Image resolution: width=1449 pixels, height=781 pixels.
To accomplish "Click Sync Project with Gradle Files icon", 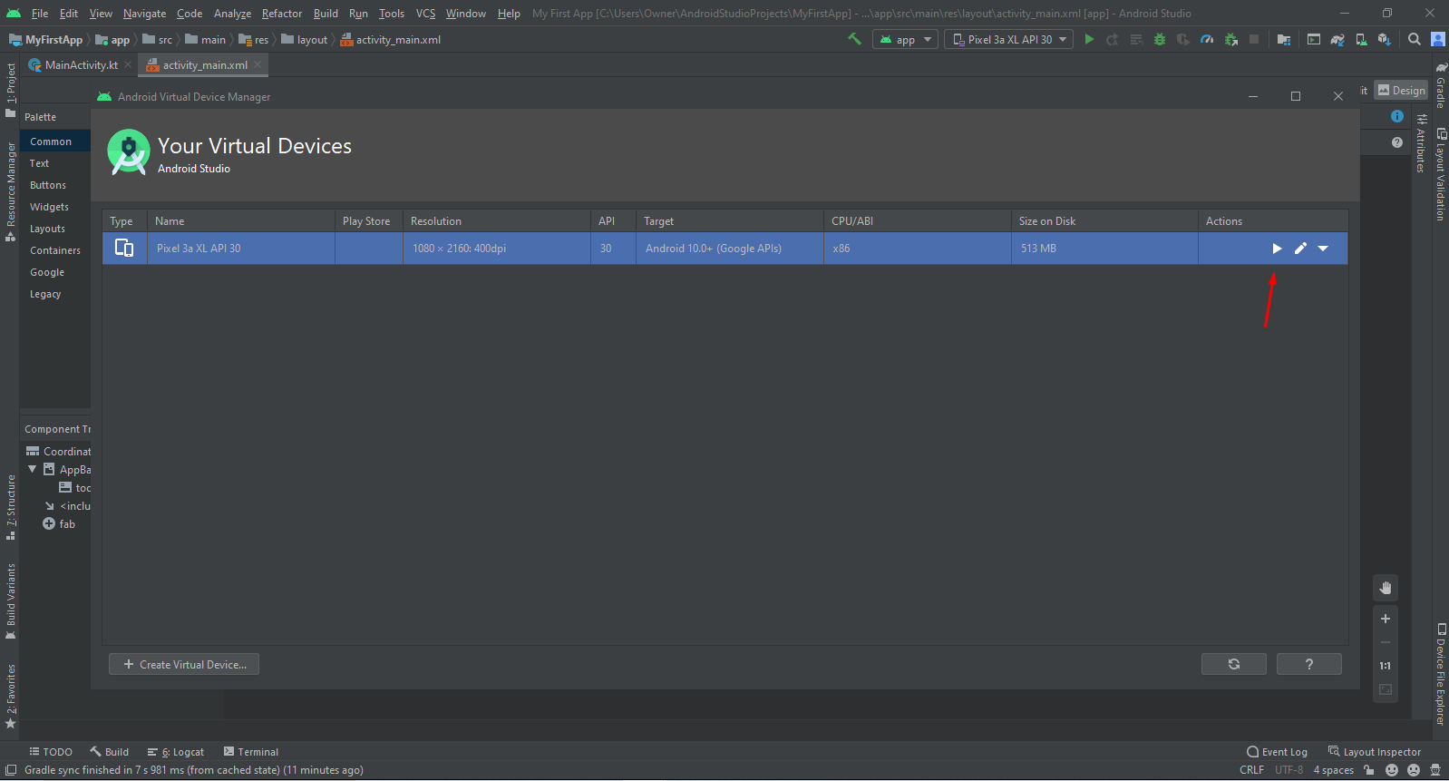I will 1337,40.
